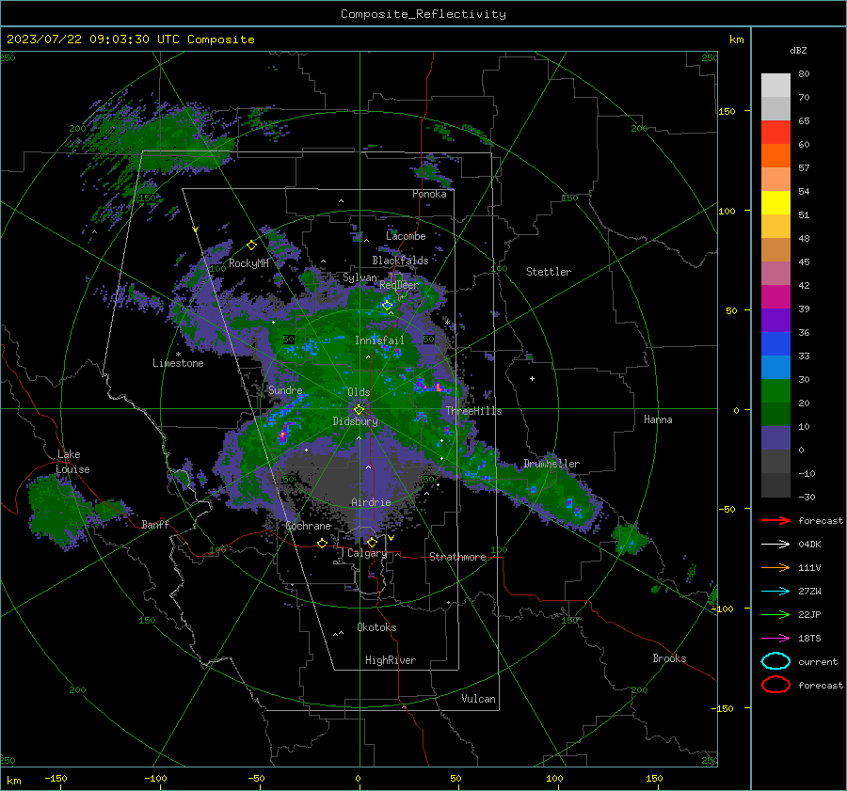Click the Drumheller town label
This screenshot has width=847, height=791.
pos(551,464)
